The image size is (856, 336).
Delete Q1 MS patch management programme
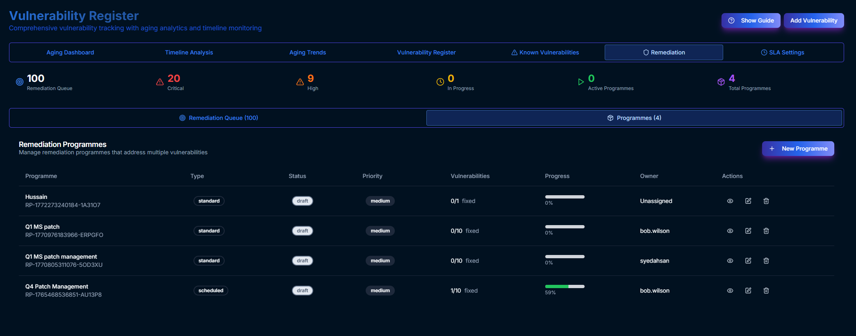[766, 261]
